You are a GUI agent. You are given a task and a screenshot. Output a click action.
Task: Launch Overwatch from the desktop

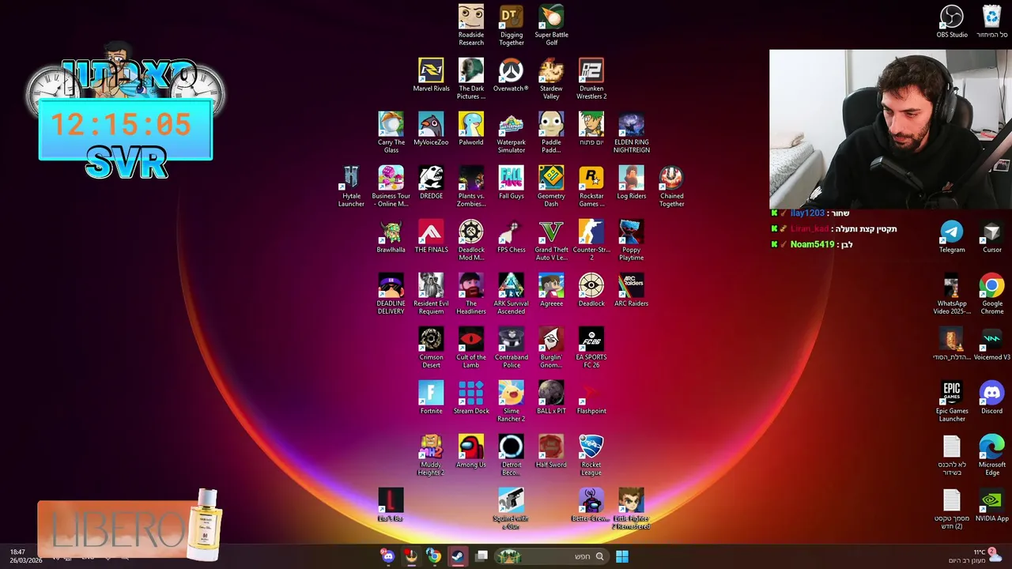511,75
